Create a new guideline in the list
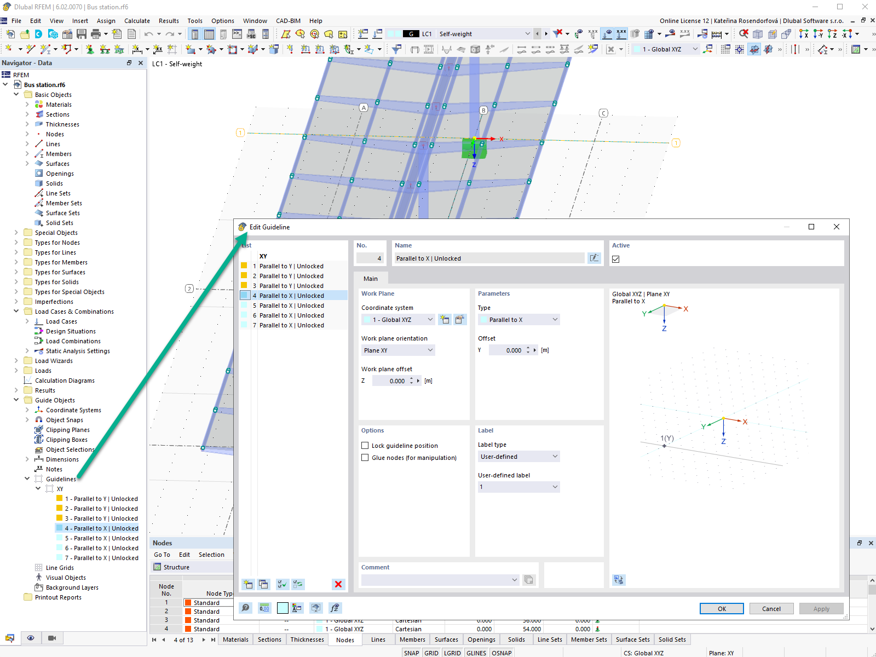Viewport: 876px width, 657px height. point(247,584)
